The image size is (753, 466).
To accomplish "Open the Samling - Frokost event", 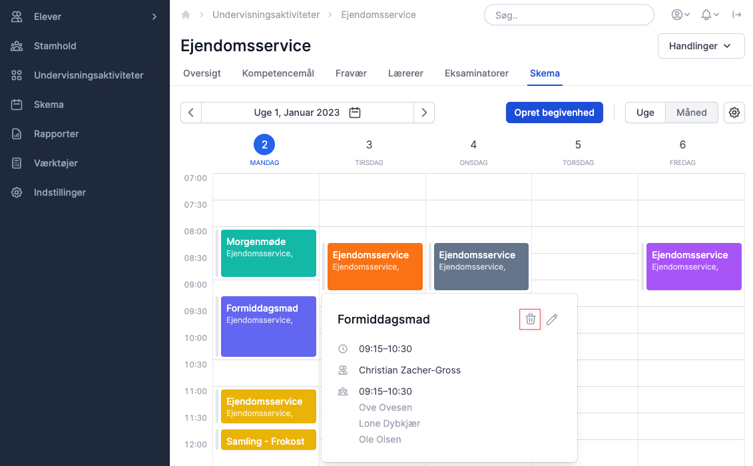I will [268, 439].
